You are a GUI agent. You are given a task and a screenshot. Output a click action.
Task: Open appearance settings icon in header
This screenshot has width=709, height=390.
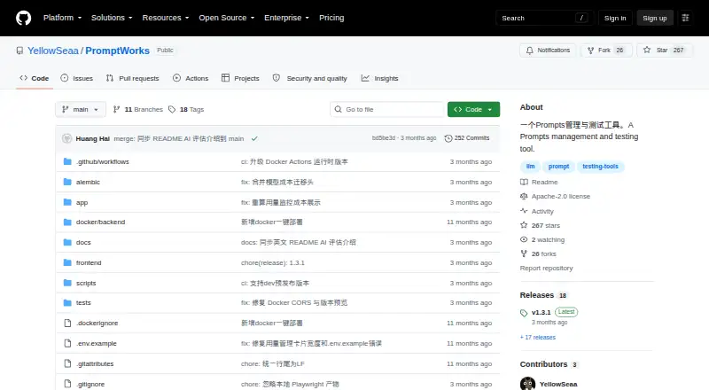(x=685, y=18)
